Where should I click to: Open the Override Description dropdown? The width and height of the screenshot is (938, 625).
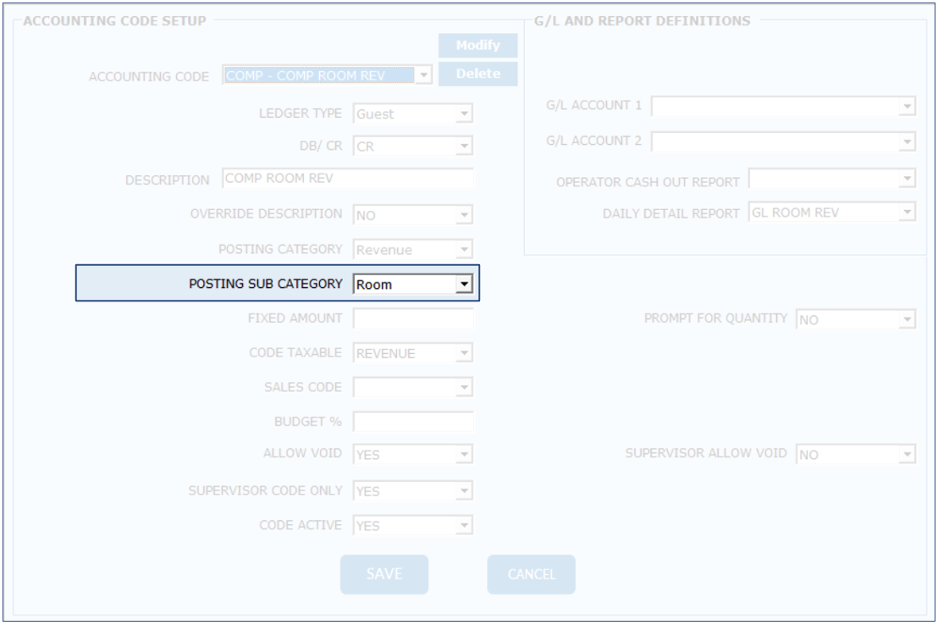[x=463, y=215]
